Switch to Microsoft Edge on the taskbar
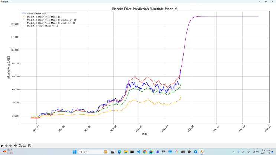Viewport: 276px width, 155px height. point(119,152)
